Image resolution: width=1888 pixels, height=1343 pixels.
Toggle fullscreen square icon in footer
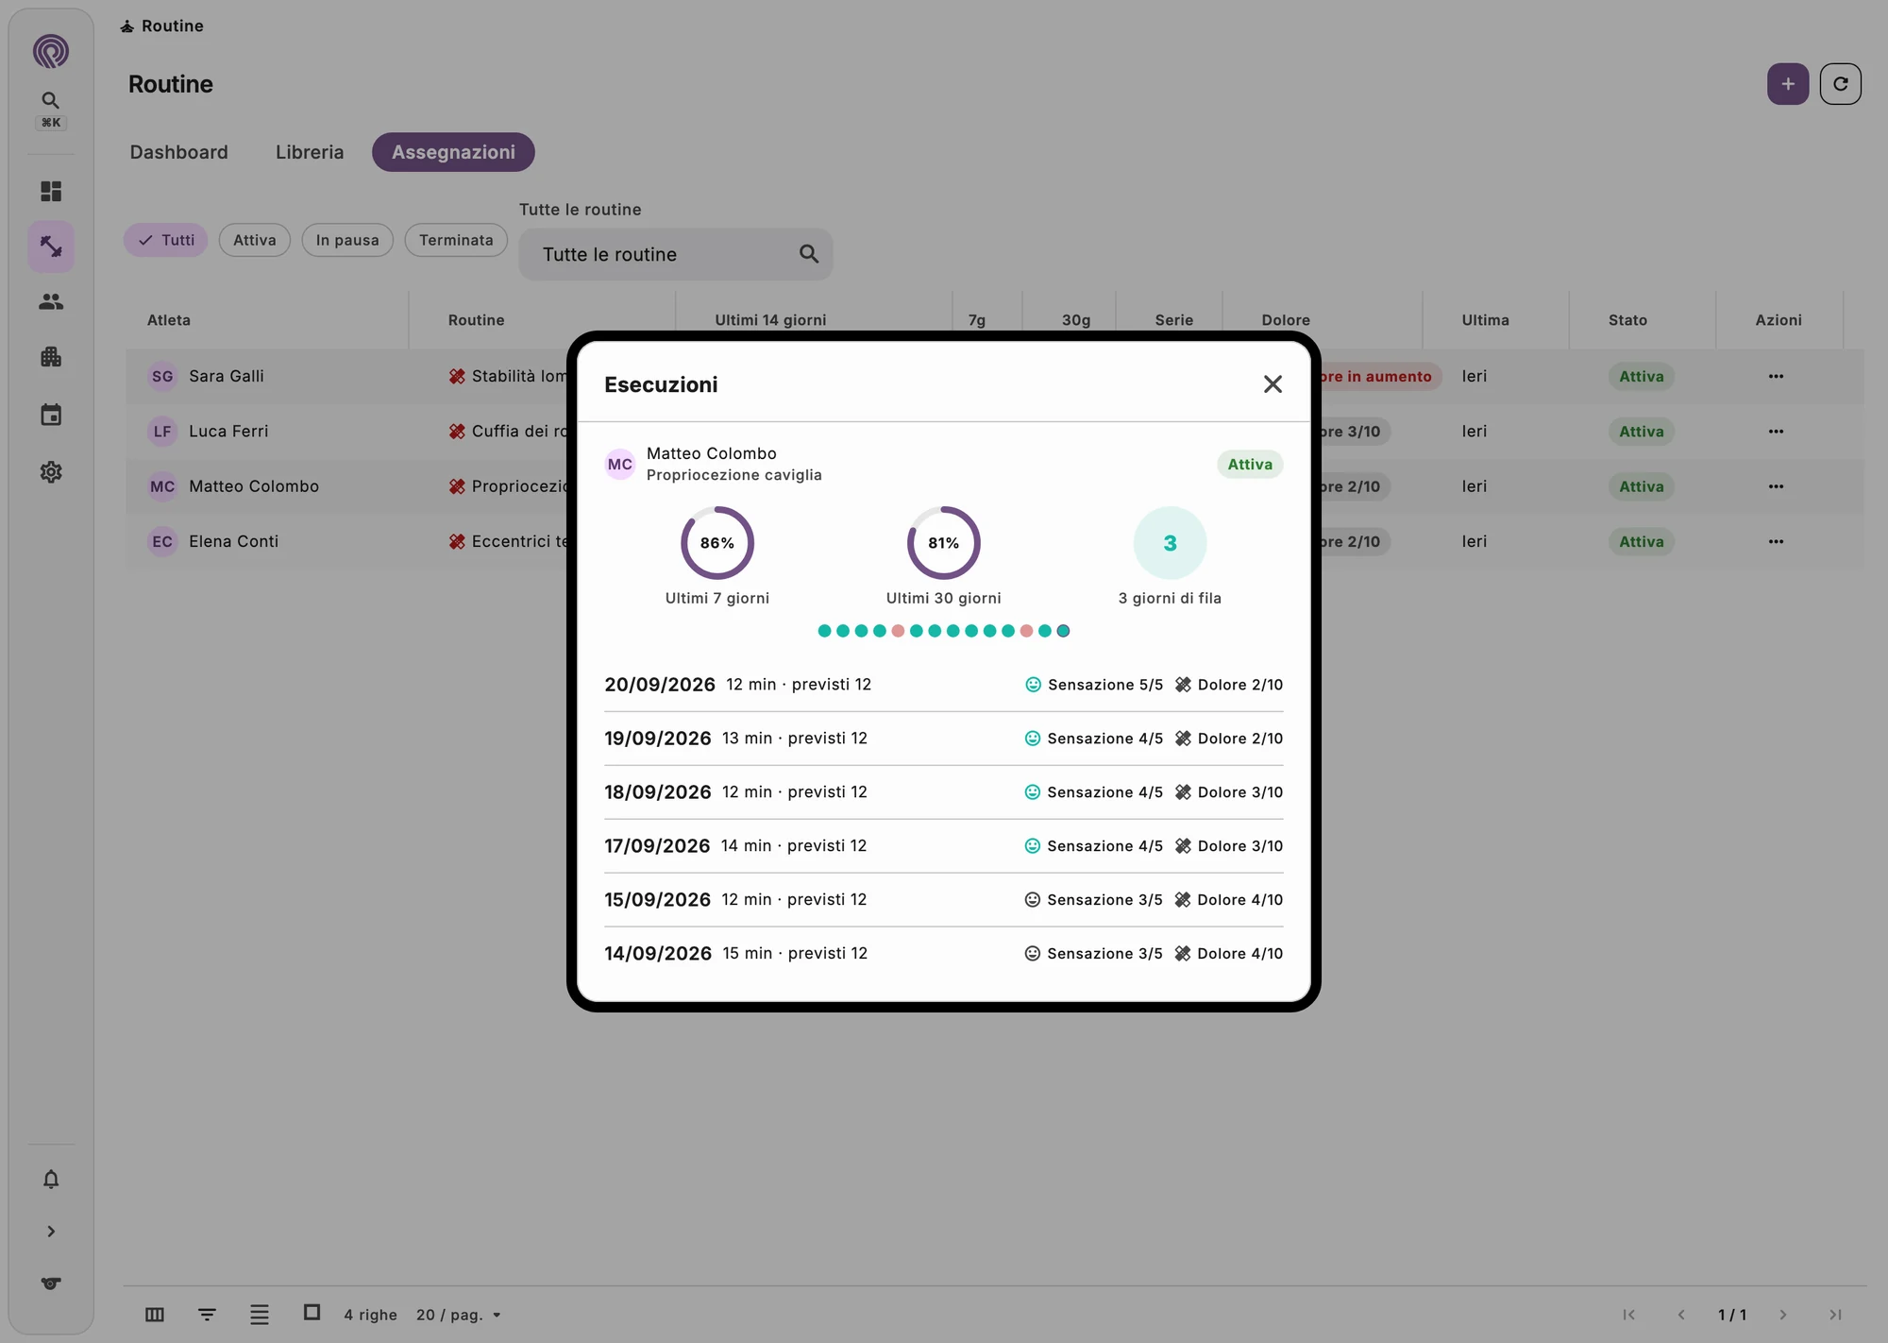tap(312, 1313)
